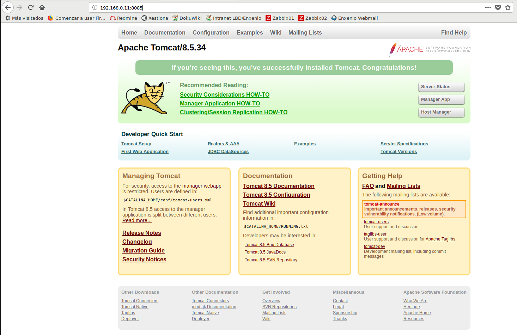Open the Wiki nav item

click(276, 32)
